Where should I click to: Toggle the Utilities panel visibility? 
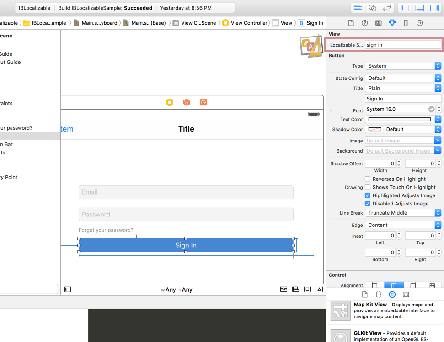[434, 8]
